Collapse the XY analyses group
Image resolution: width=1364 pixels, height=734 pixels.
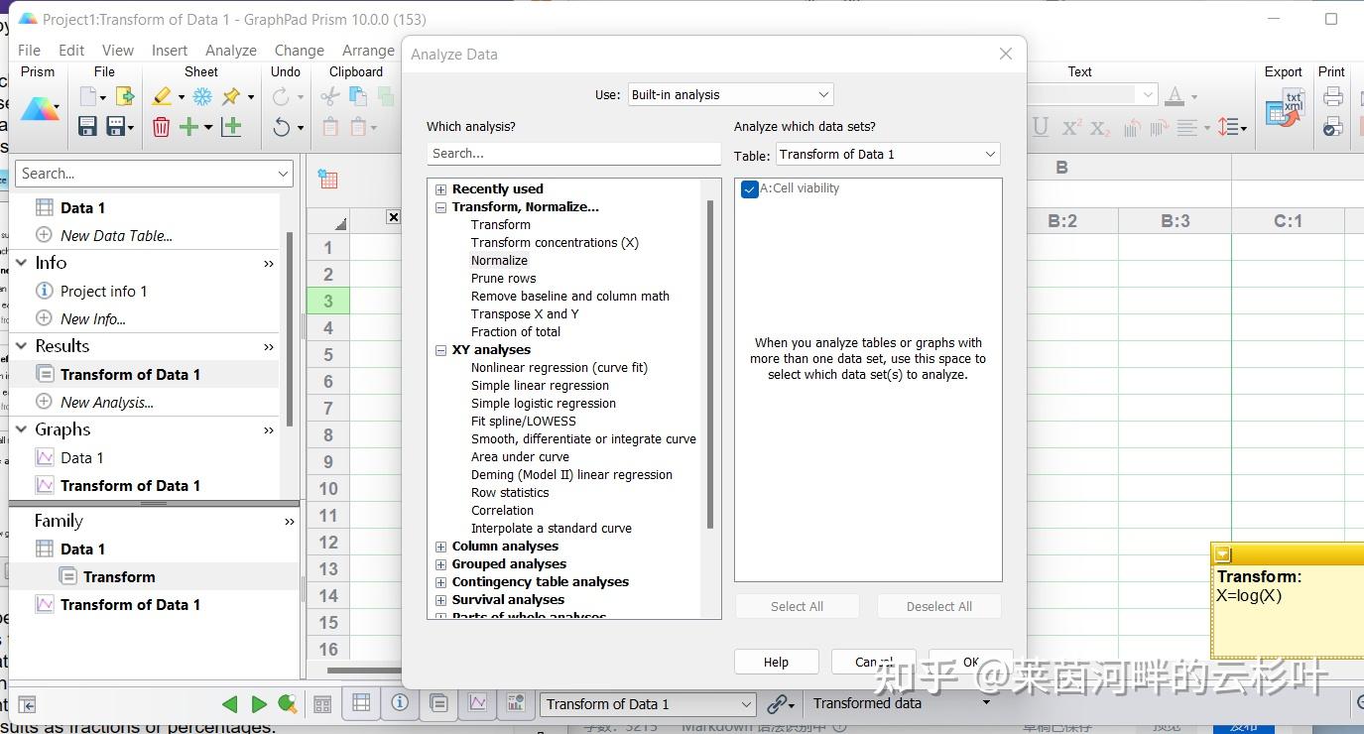click(440, 350)
